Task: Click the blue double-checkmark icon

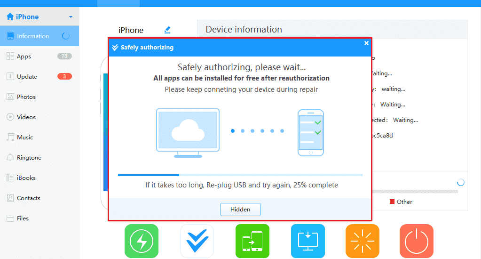Action: tap(197, 241)
